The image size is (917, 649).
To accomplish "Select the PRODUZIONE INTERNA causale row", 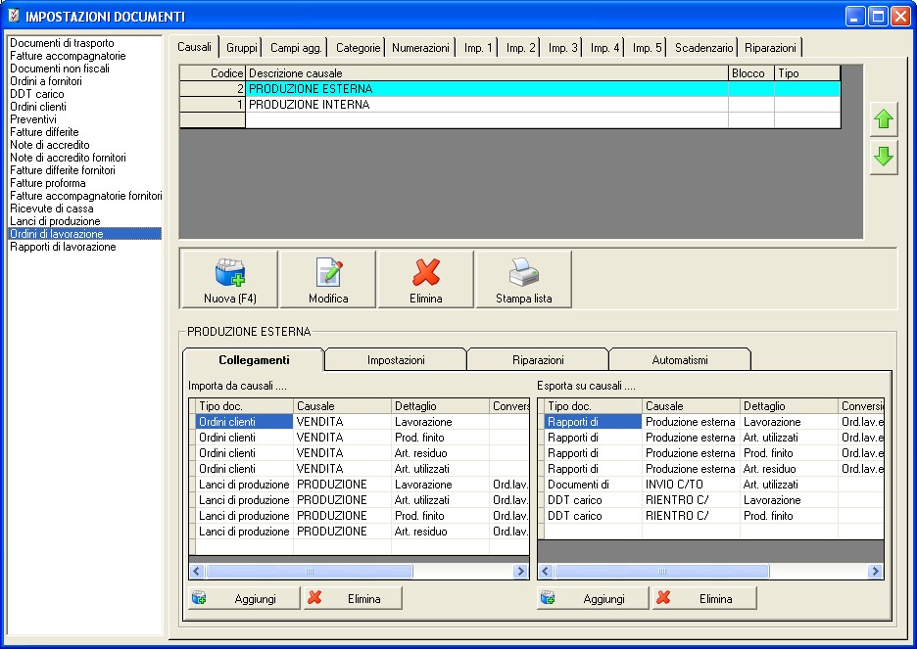I will (x=485, y=105).
